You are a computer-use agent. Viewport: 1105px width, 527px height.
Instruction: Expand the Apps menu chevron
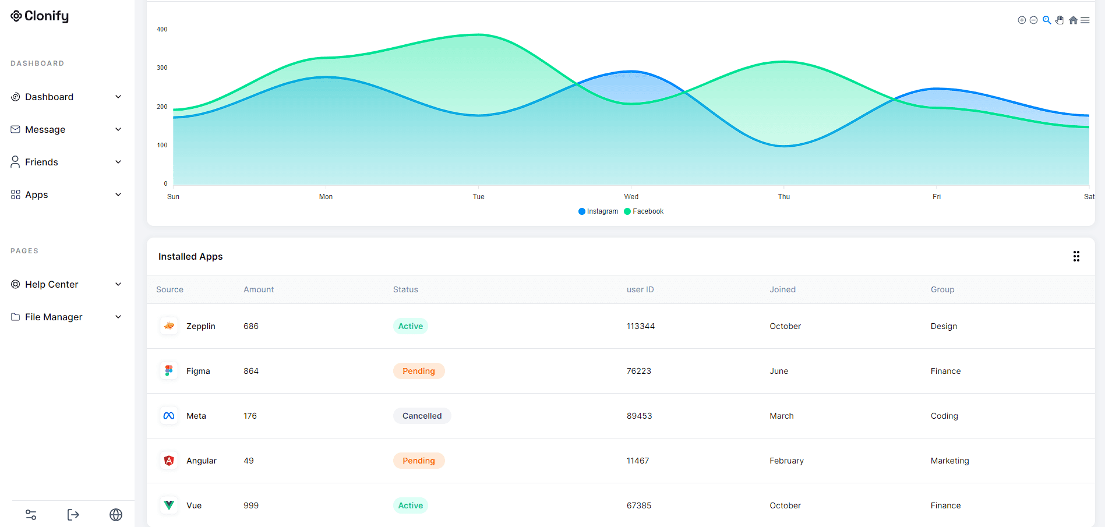click(x=118, y=194)
